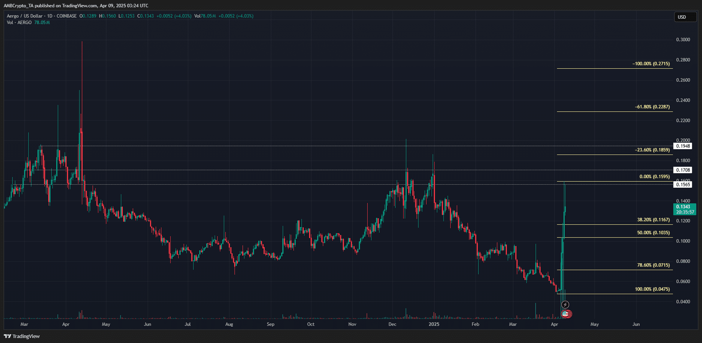Select the 0.1565 horizontal line price label
The width and height of the screenshot is (702, 343).
683,185
